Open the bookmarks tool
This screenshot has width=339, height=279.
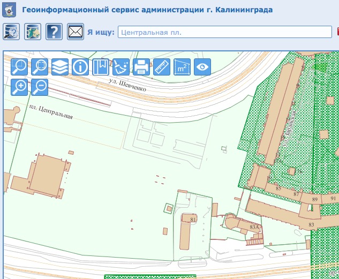pos(101,67)
